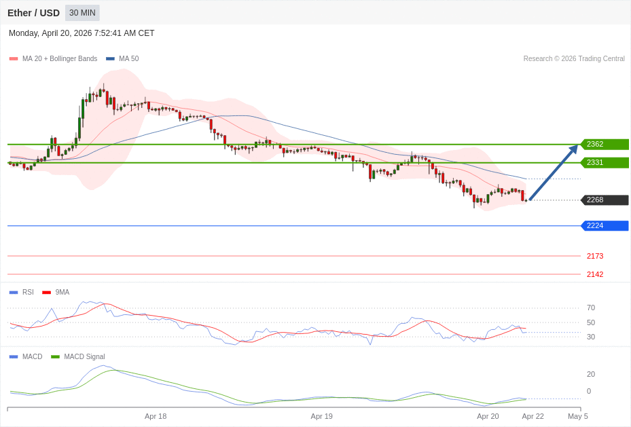Click the 30 MIN timeframe badge
The width and height of the screenshot is (631, 427).
[82, 13]
